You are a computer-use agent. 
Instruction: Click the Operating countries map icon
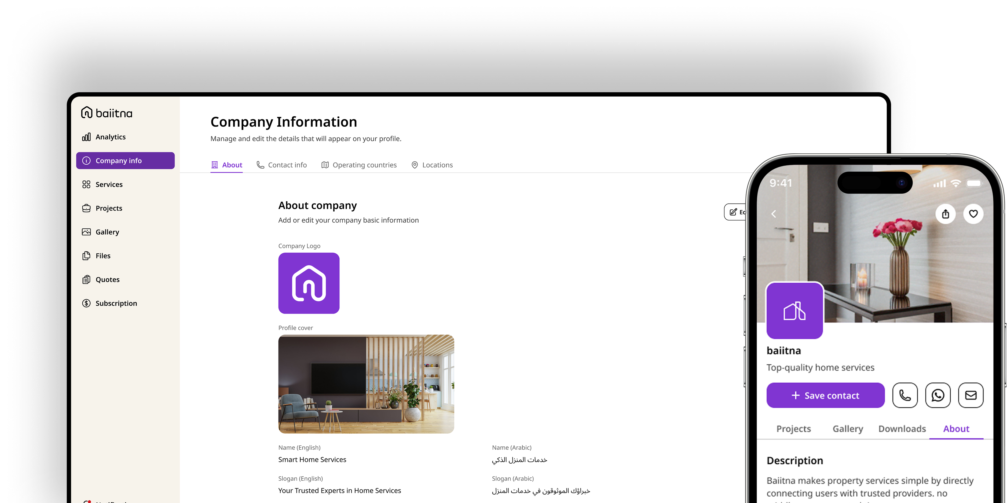(x=325, y=165)
